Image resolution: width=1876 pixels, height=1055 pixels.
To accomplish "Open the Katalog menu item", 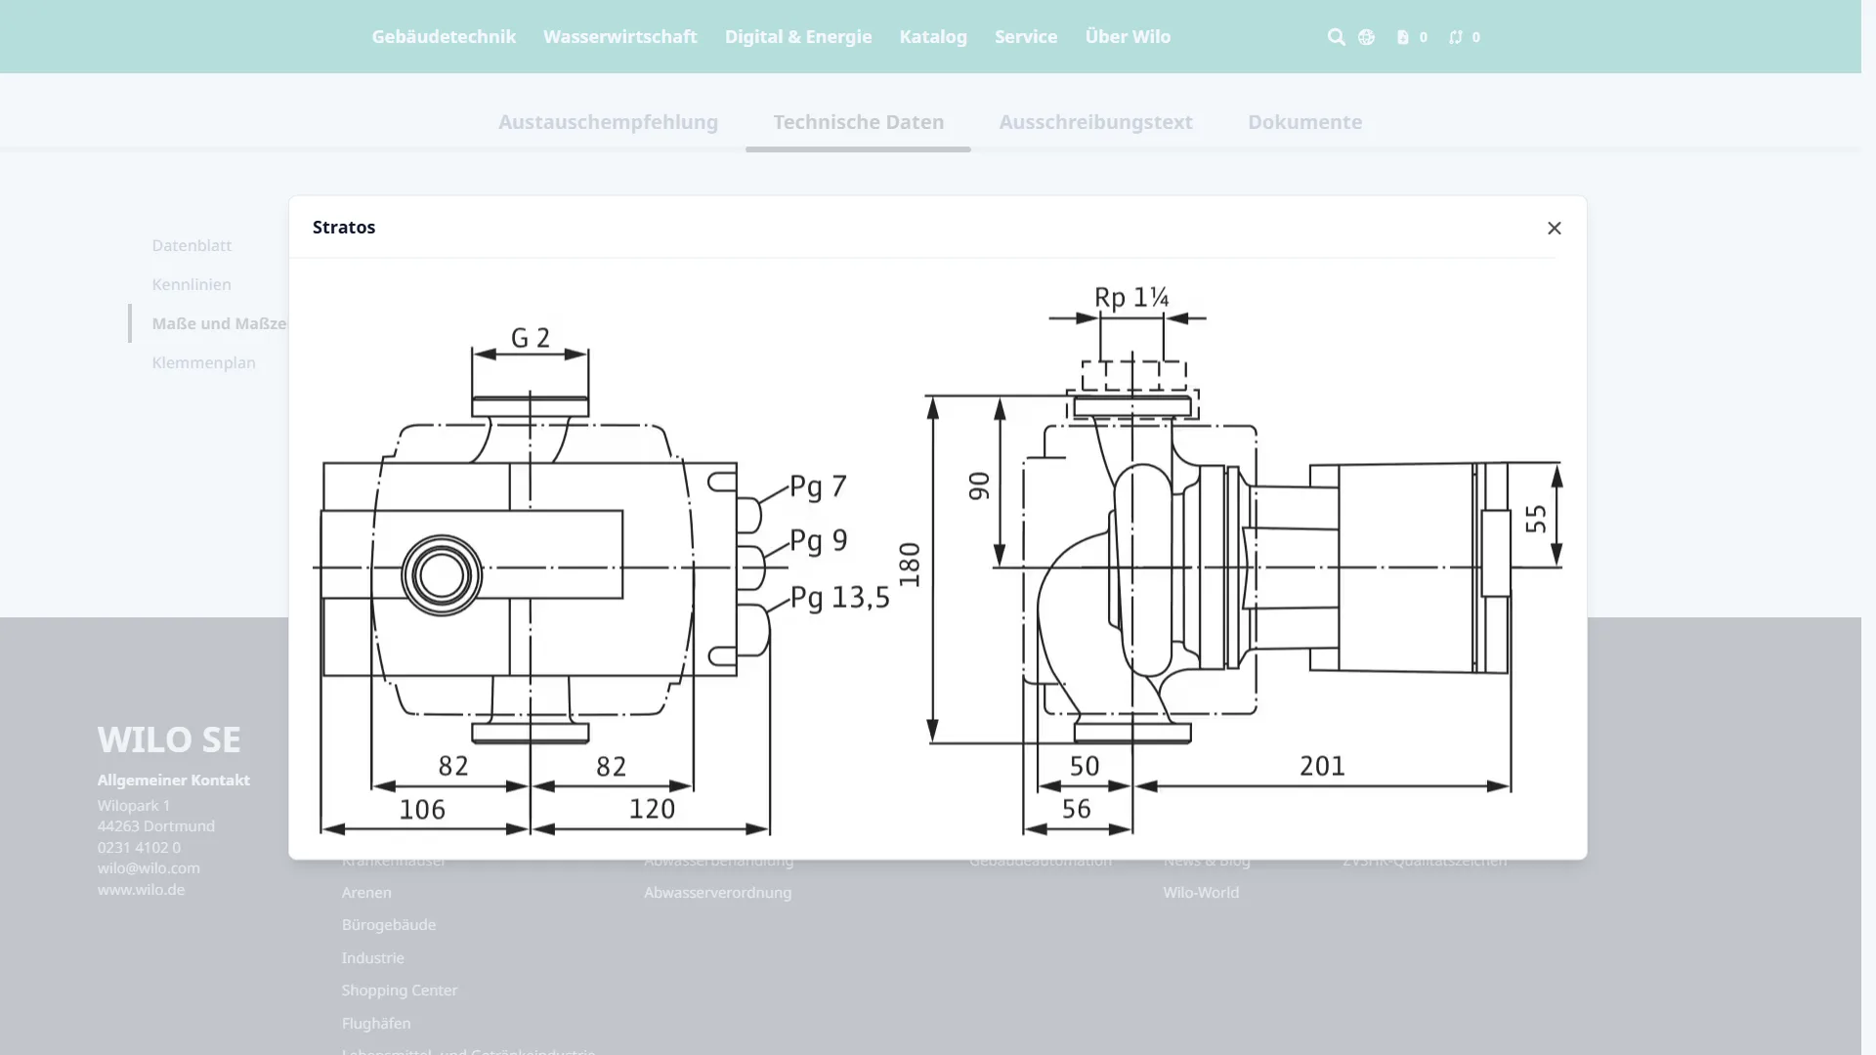I will tap(933, 36).
